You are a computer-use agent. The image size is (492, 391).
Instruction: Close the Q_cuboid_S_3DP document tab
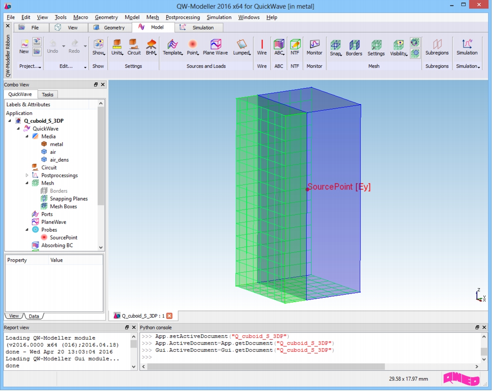pos(170,316)
